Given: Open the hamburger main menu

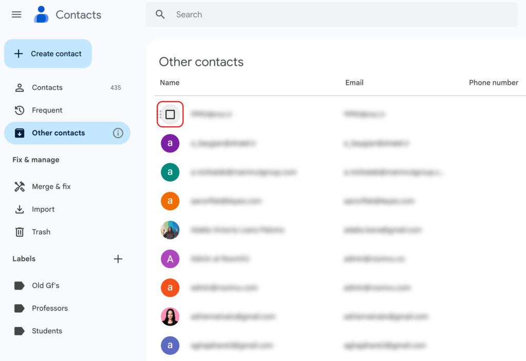Looking at the screenshot, I should click(x=16, y=14).
